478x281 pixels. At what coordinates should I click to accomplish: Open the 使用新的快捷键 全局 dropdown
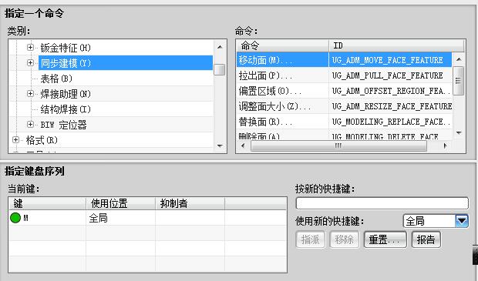point(462,221)
